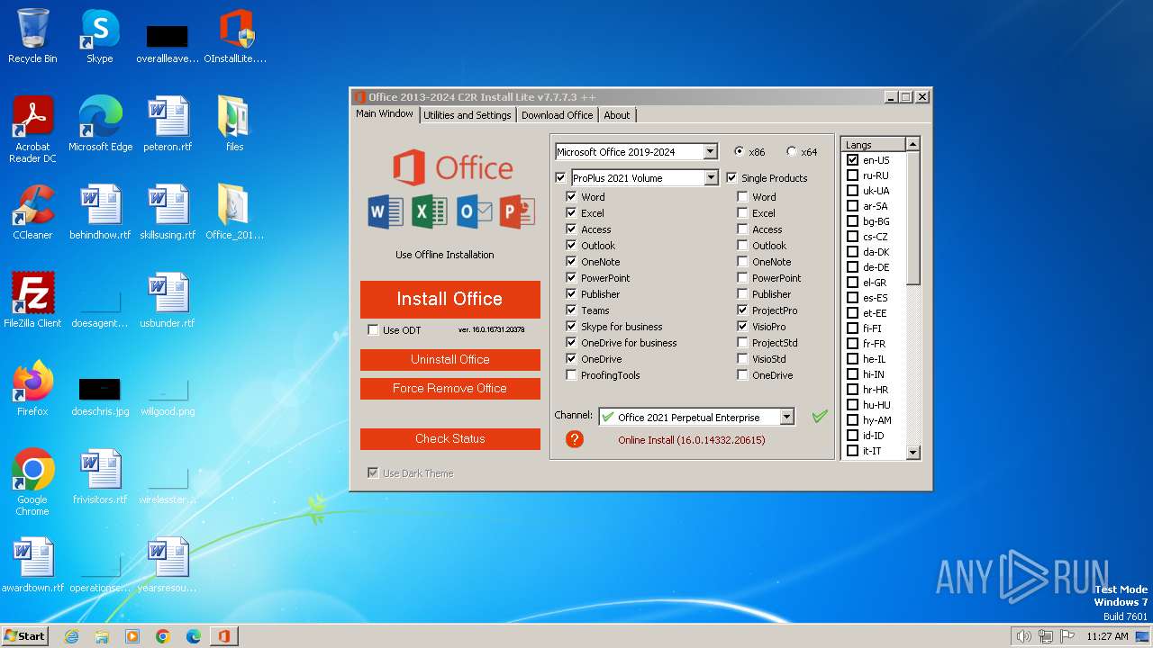The width and height of the screenshot is (1153, 648).
Task: Uncheck Teams in ProPlus product list
Action: point(571,310)
